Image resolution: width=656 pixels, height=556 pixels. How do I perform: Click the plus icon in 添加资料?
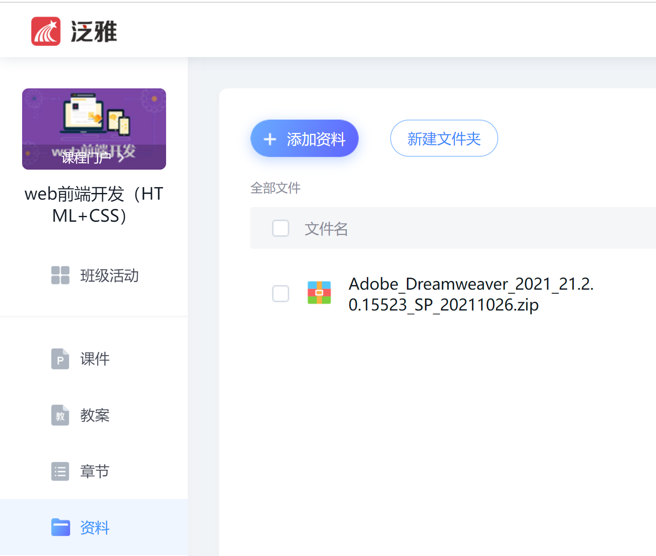(270, 139)
